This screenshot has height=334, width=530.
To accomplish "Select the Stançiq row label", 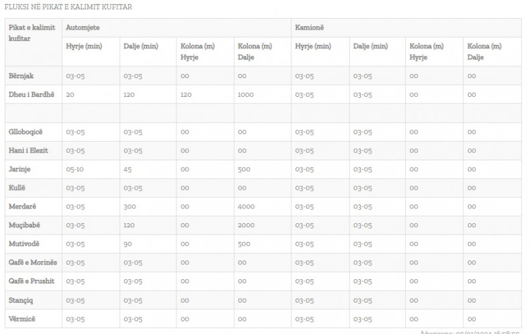I will (21, 300).
